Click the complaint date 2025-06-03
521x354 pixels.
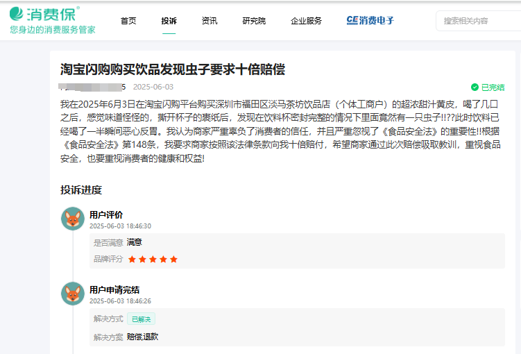click(153, 87)
